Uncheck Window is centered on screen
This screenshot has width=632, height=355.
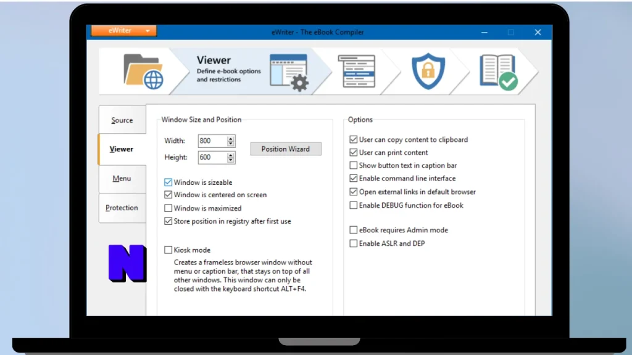pos(168,195)
